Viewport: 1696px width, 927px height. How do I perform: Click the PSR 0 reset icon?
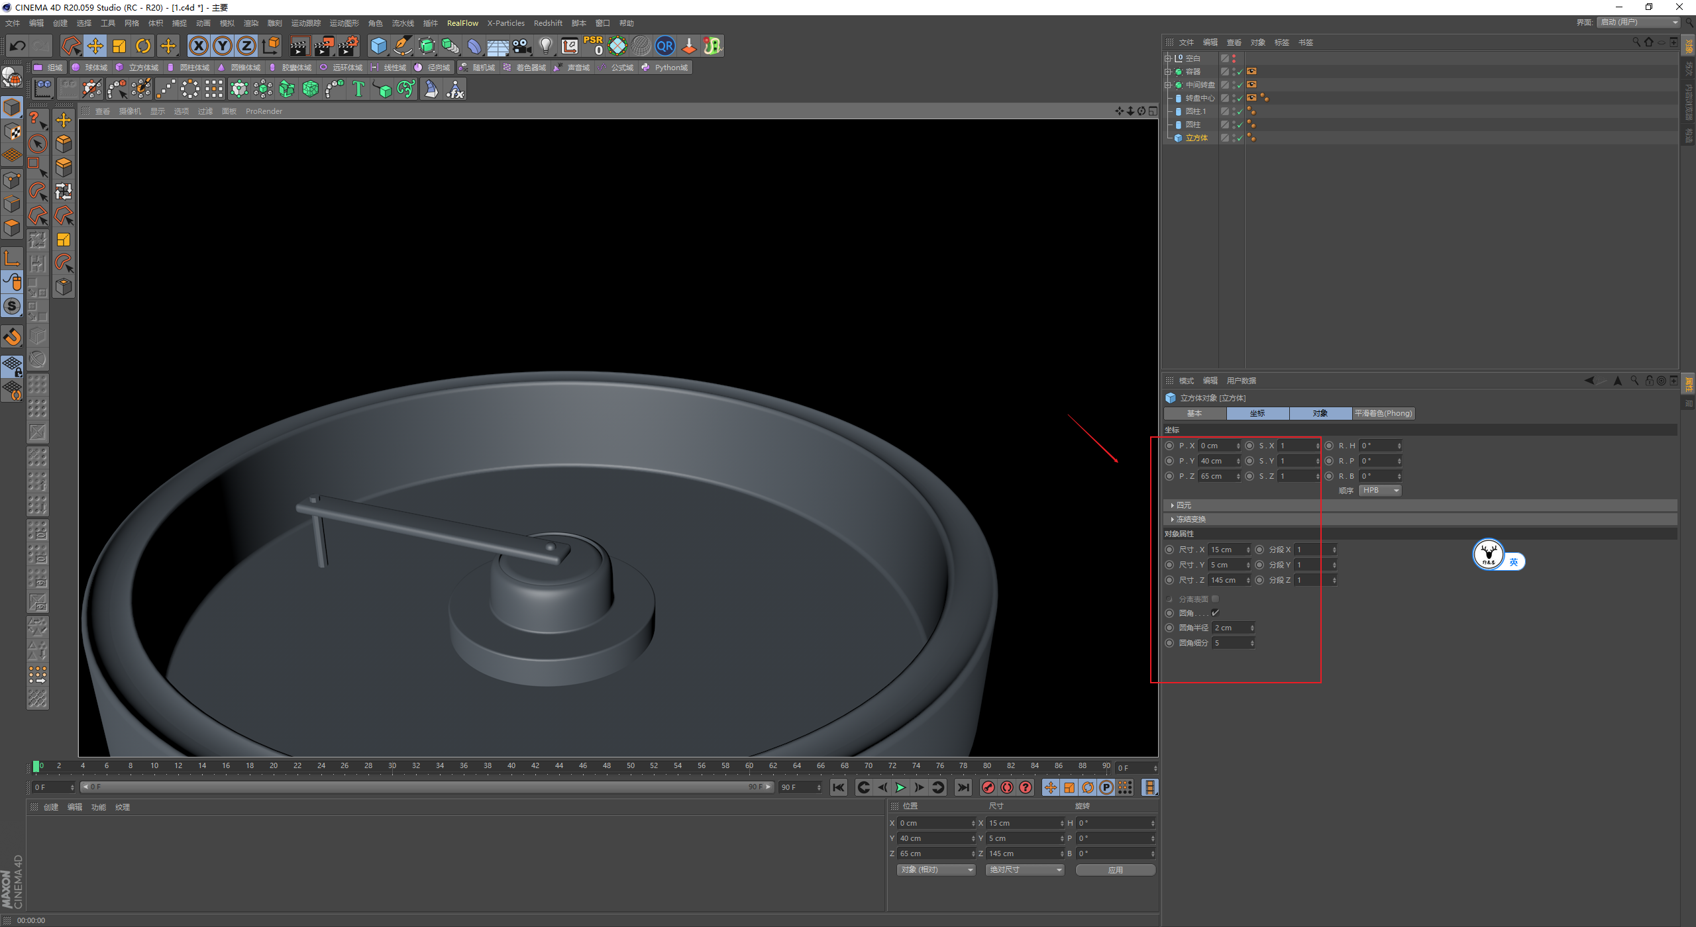[x=594, y=46]
